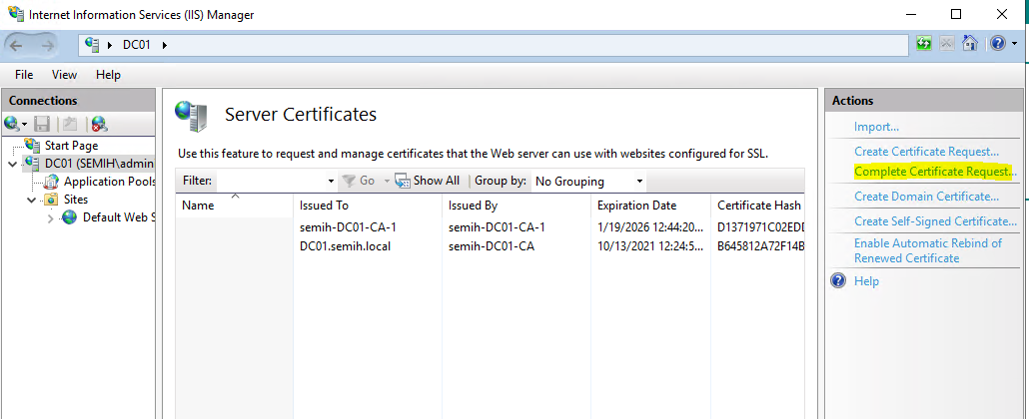Image resolution: width=1029 pixels, height=419 pixels.
Task: Select the DC01.semih.local certificate row
Action: [x=345, y=246]
